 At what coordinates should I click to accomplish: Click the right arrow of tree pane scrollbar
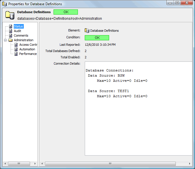click(35, 164)
